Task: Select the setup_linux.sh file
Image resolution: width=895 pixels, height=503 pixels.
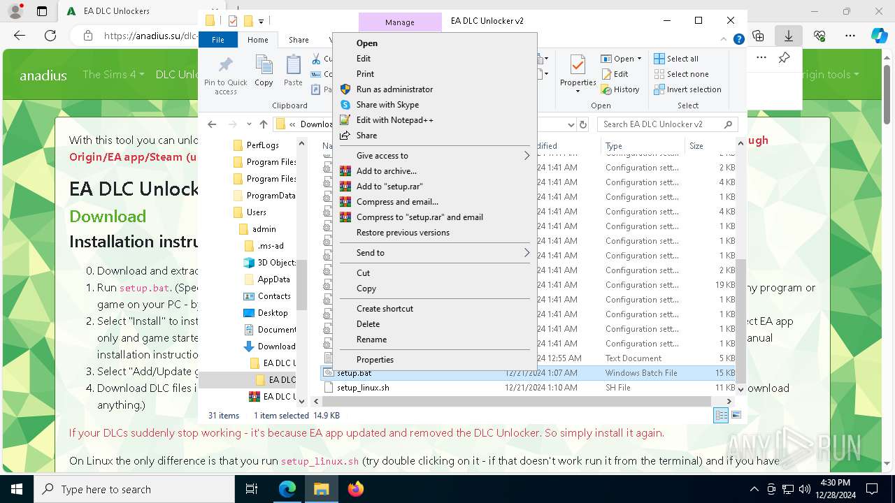Action: pyautogui.click(x=363, y=388)
